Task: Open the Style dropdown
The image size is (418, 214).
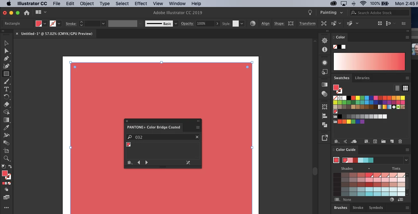Action: click(242, 23)
